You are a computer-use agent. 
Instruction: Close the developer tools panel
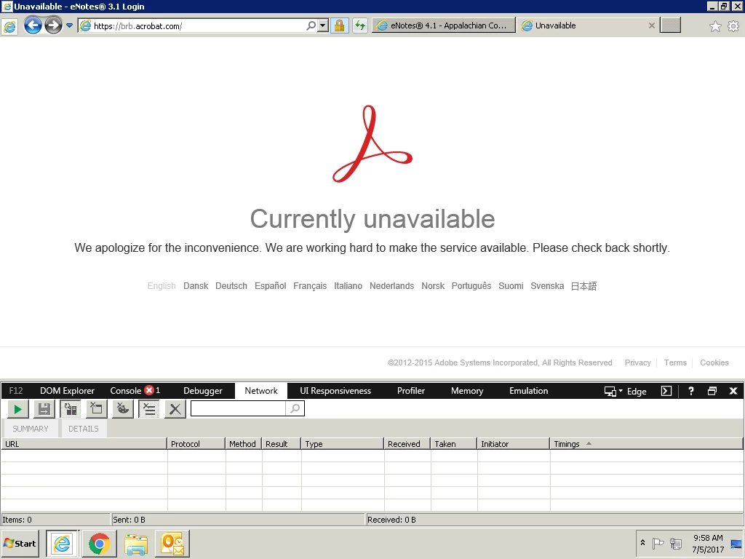(733, 391)
